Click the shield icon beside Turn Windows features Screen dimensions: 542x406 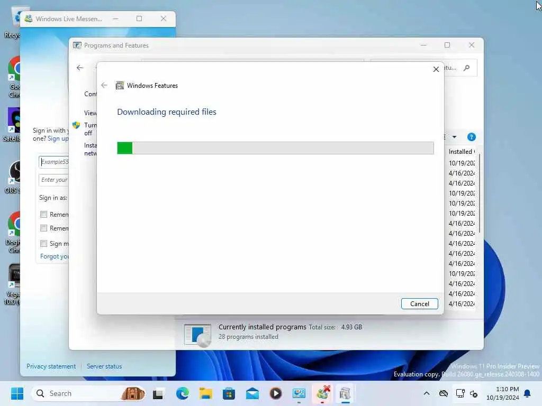(x=76, y=125)
